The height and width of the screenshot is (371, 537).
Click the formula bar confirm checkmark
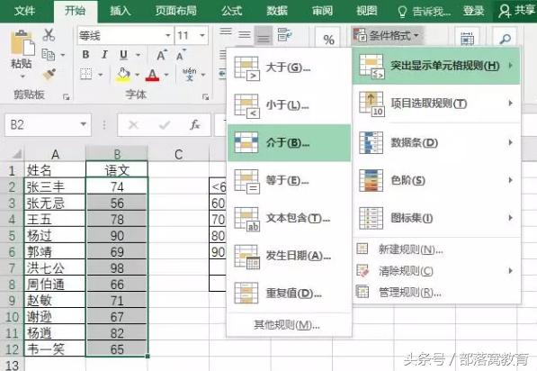pyautogui.click(x=165, y=125)
